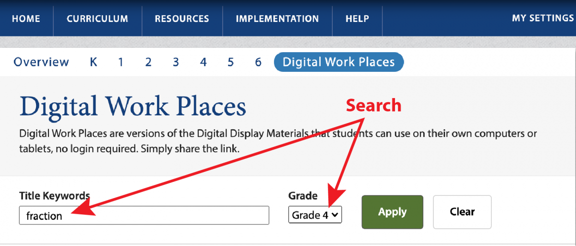Click the Title Keywords label
Screen dimensions: 576x246
point(54,195)
